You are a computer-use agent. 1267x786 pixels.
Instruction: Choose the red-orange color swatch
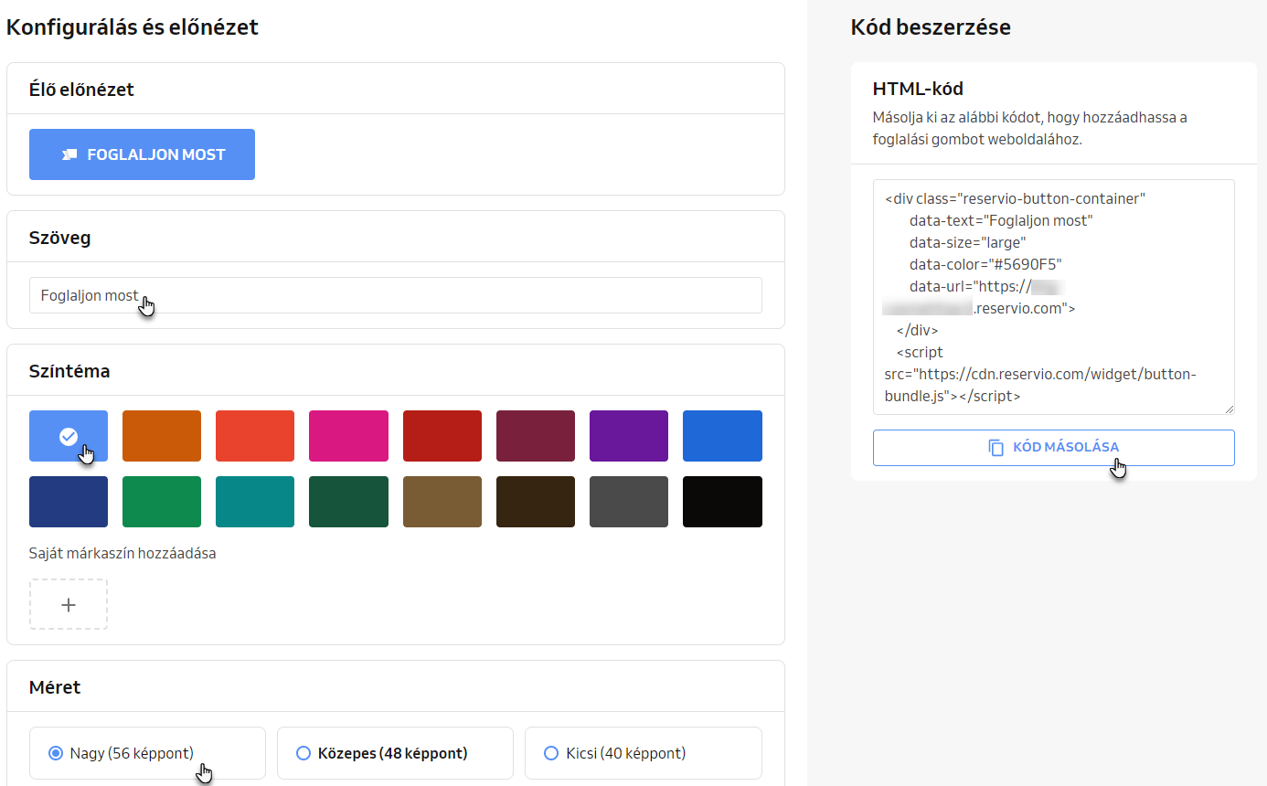[x=255, y=436]
